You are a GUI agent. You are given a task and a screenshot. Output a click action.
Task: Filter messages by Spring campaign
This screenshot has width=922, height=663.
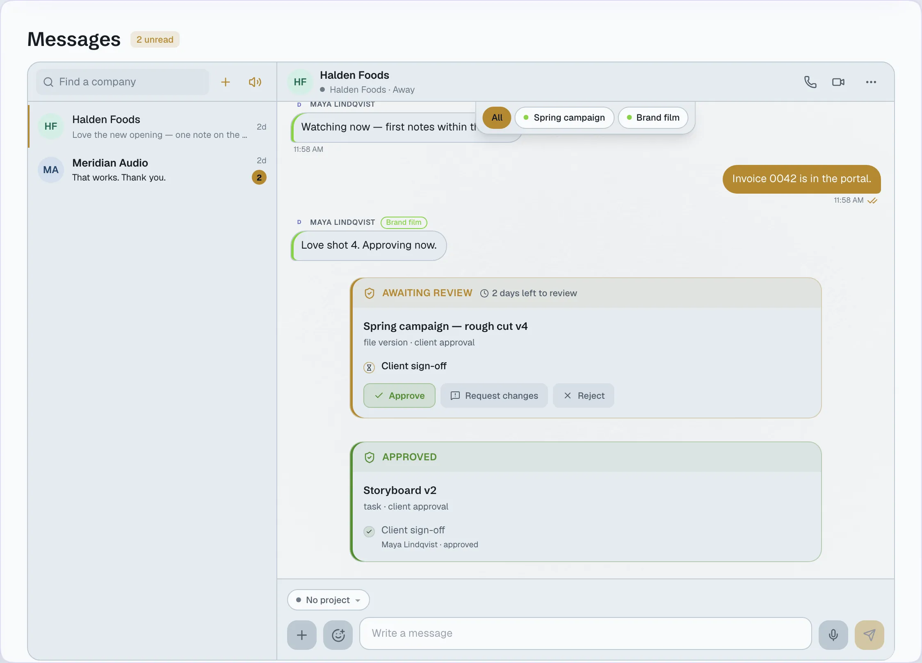(x=564, y=118)
